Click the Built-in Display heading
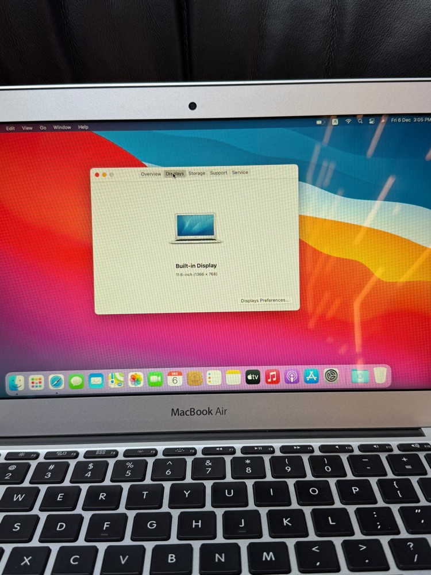Screen dimensions: 431x575 coord(196,266)
